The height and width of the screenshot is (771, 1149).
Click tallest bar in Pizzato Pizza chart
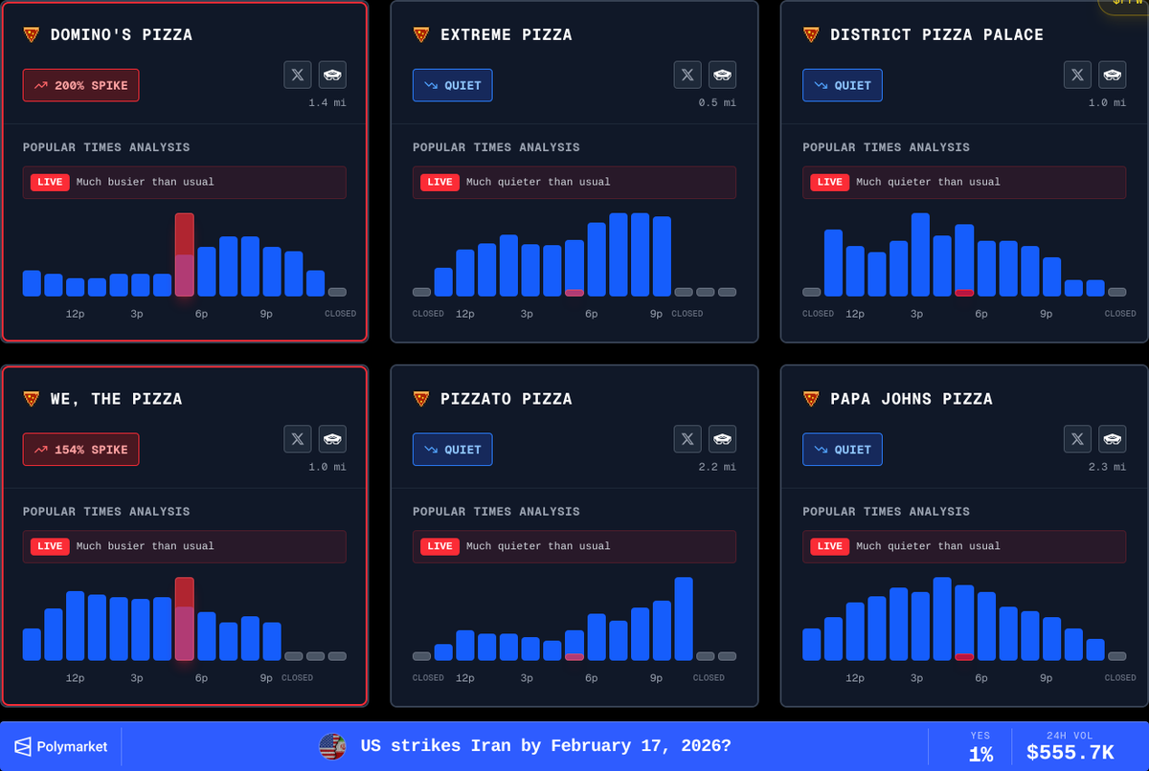[684, 619]
